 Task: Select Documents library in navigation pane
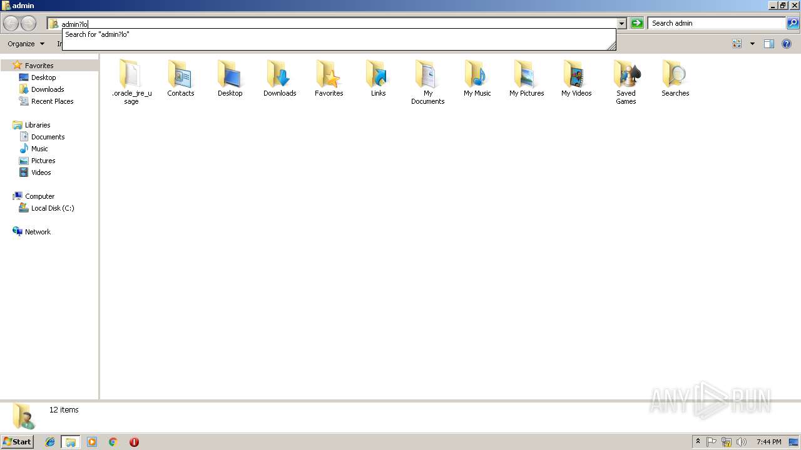pos(48,137)
